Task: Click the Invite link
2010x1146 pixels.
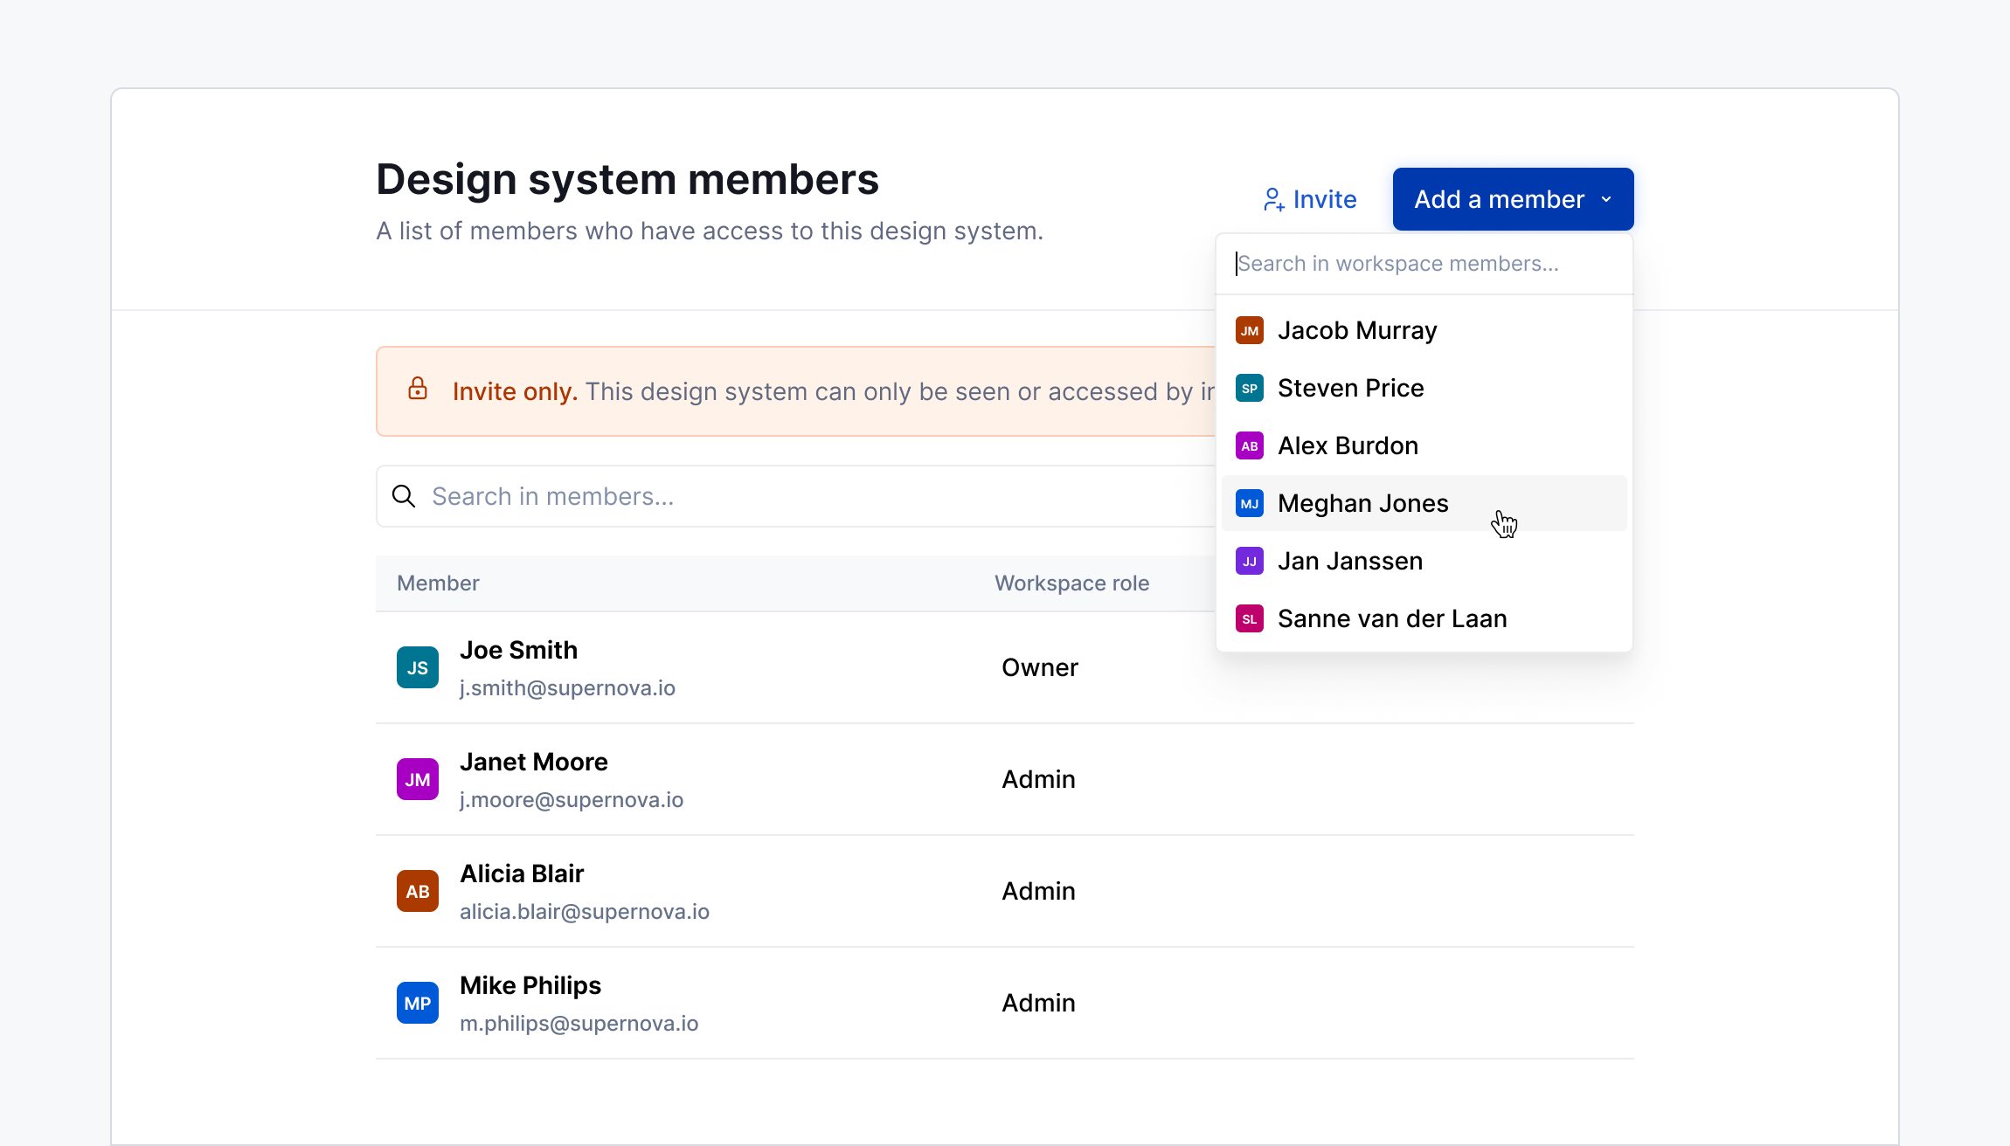Action: point(1310,199)
